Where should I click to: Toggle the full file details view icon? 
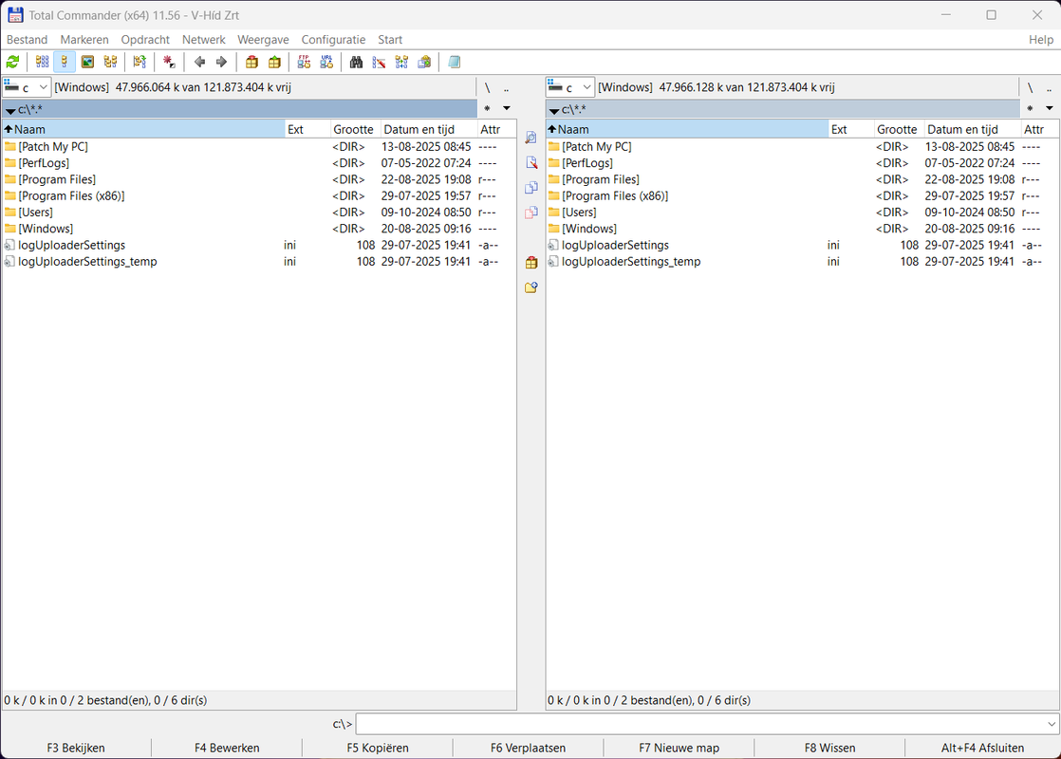point(65,63)
